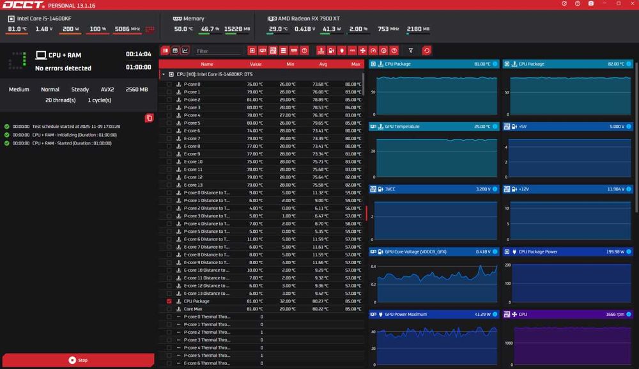
Task: Switch to graph view icon
Action: [185, 51]
